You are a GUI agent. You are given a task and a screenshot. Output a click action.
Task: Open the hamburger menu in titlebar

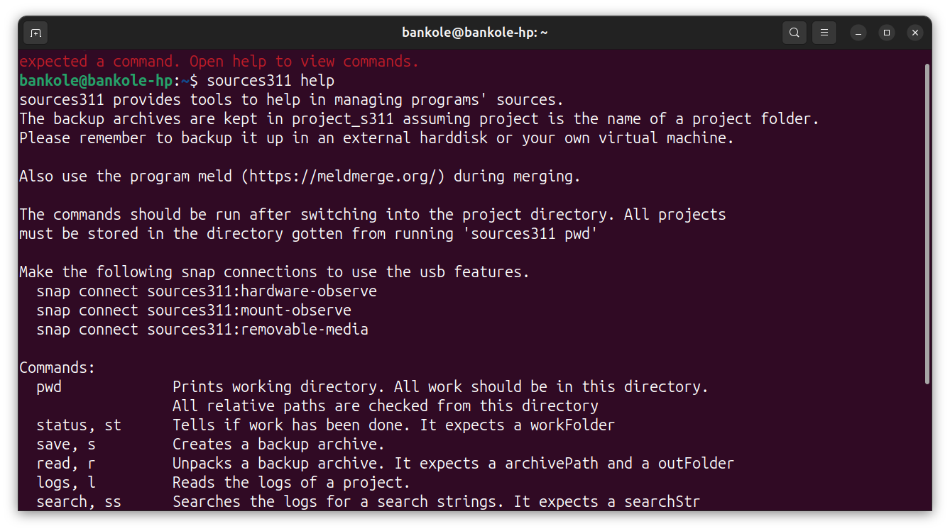point(824,33)
